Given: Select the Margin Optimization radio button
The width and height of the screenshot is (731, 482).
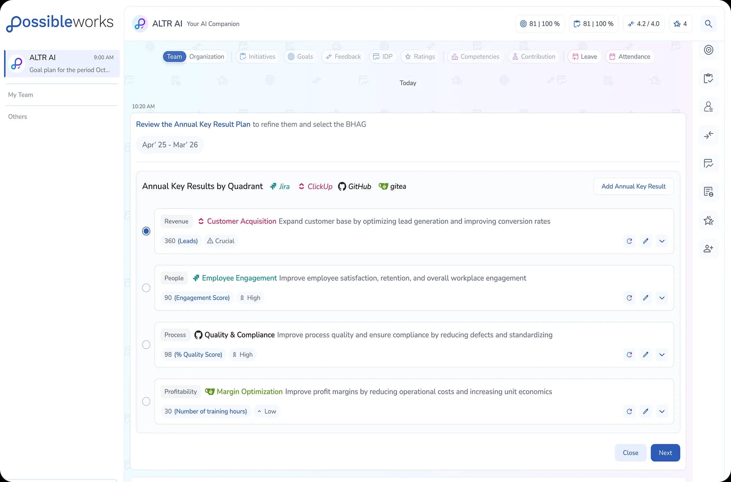Looking at the screenshot, I should click(146, 401).
